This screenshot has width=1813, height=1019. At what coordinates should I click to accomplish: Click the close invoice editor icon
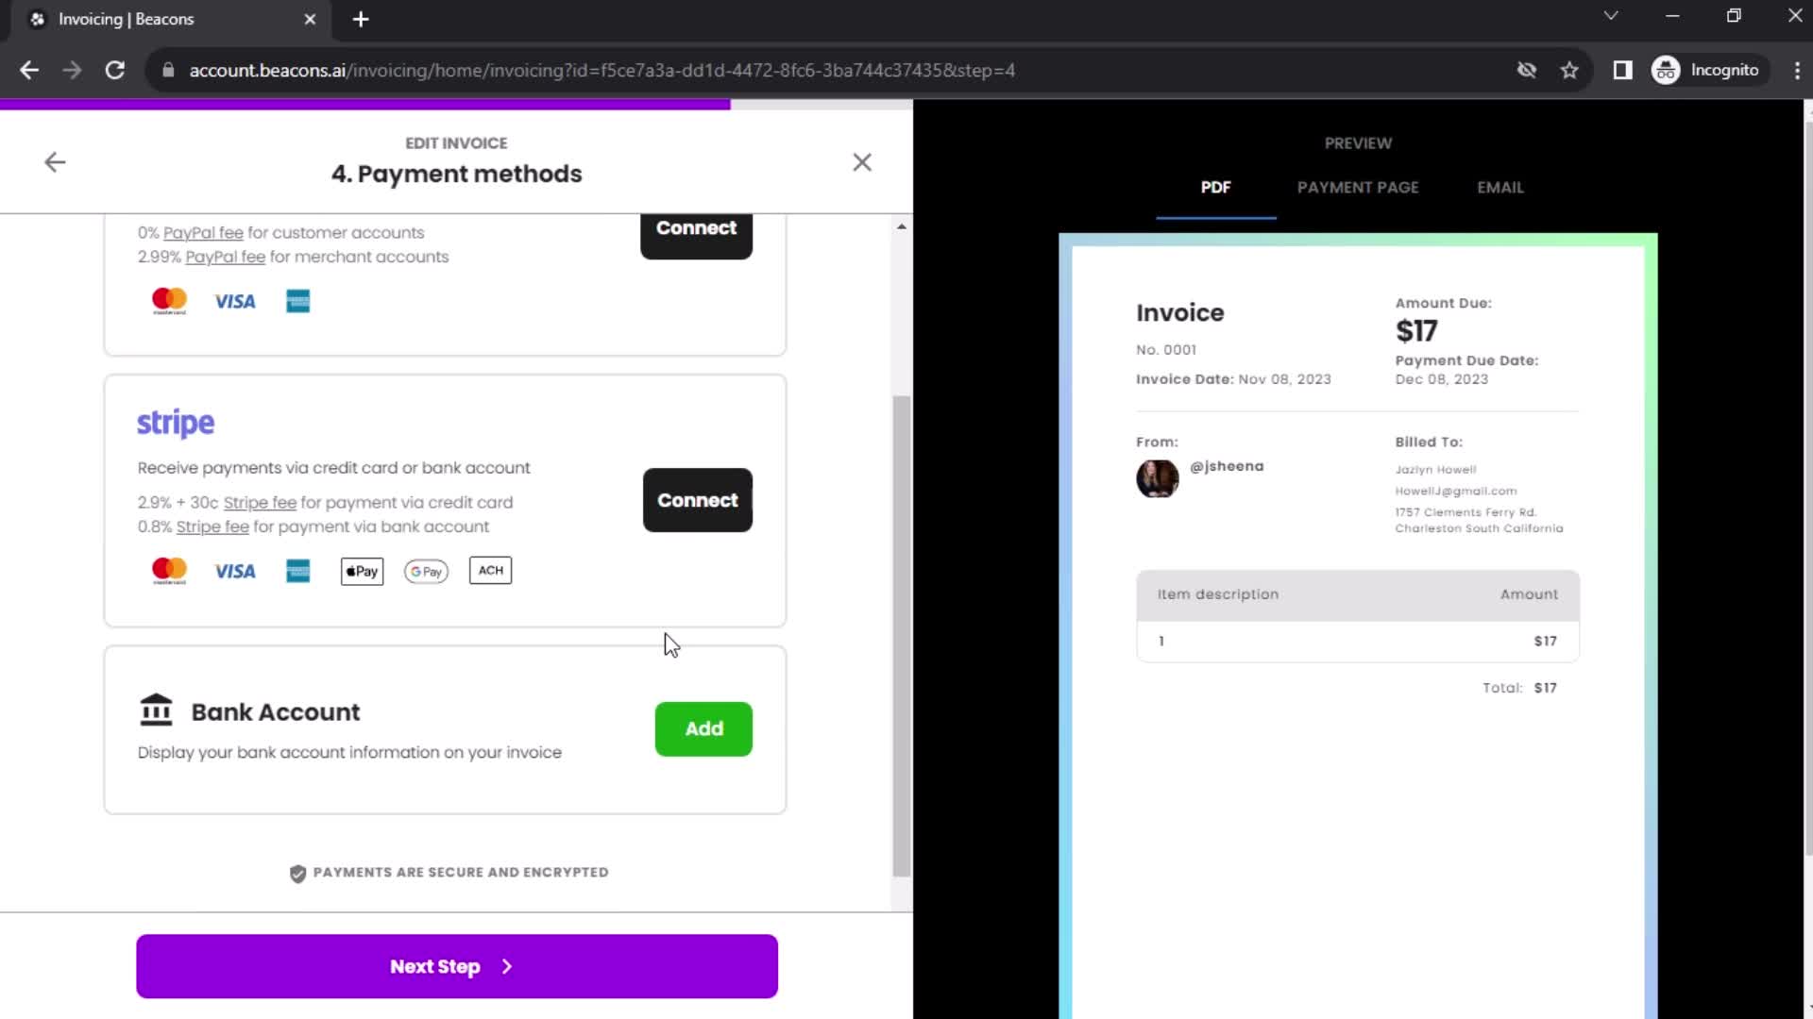pos(863,160)
